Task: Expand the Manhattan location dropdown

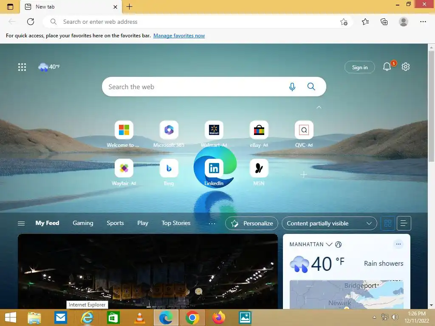Action: [329, 244]
